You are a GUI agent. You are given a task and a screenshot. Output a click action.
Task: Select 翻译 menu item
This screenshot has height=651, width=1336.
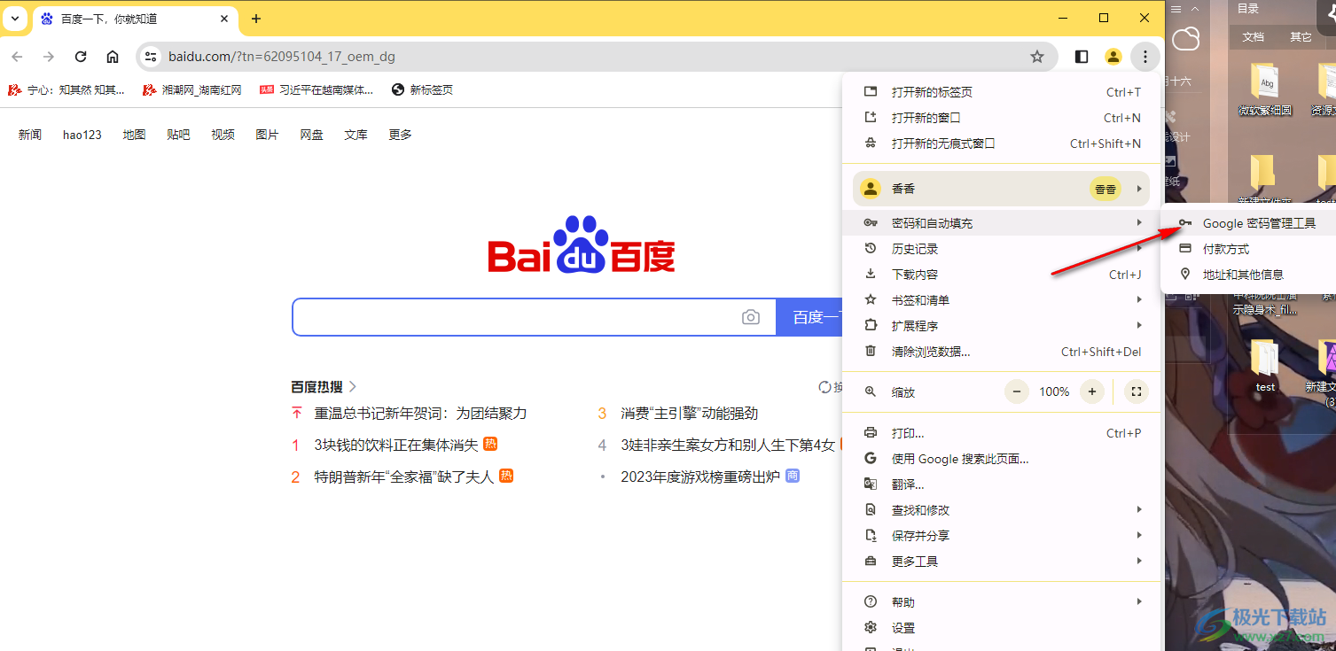pos(1002,484)
